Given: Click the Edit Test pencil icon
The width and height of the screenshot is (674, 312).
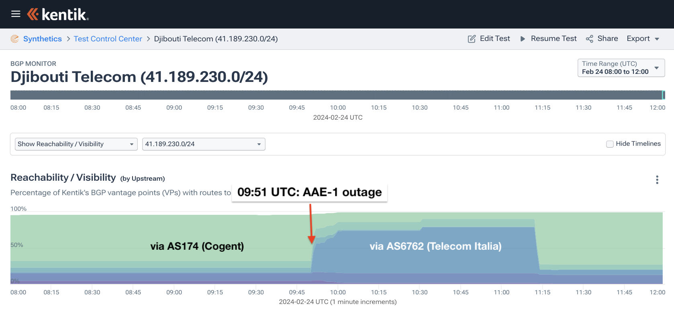Looking at the screenshot, I should pyautogui.click(x=472, y=39).
